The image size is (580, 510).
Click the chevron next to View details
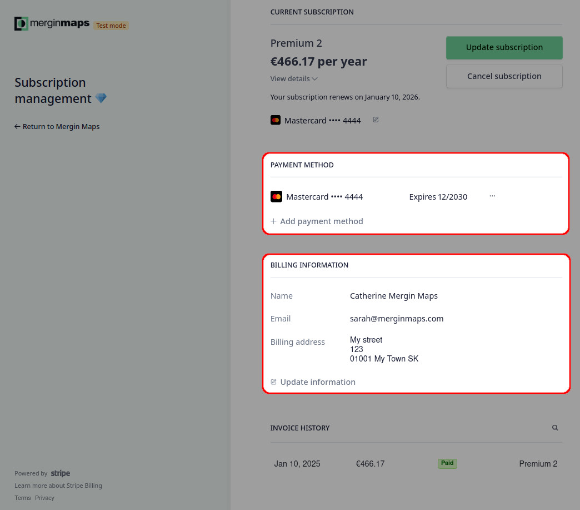tap(314, 79)
